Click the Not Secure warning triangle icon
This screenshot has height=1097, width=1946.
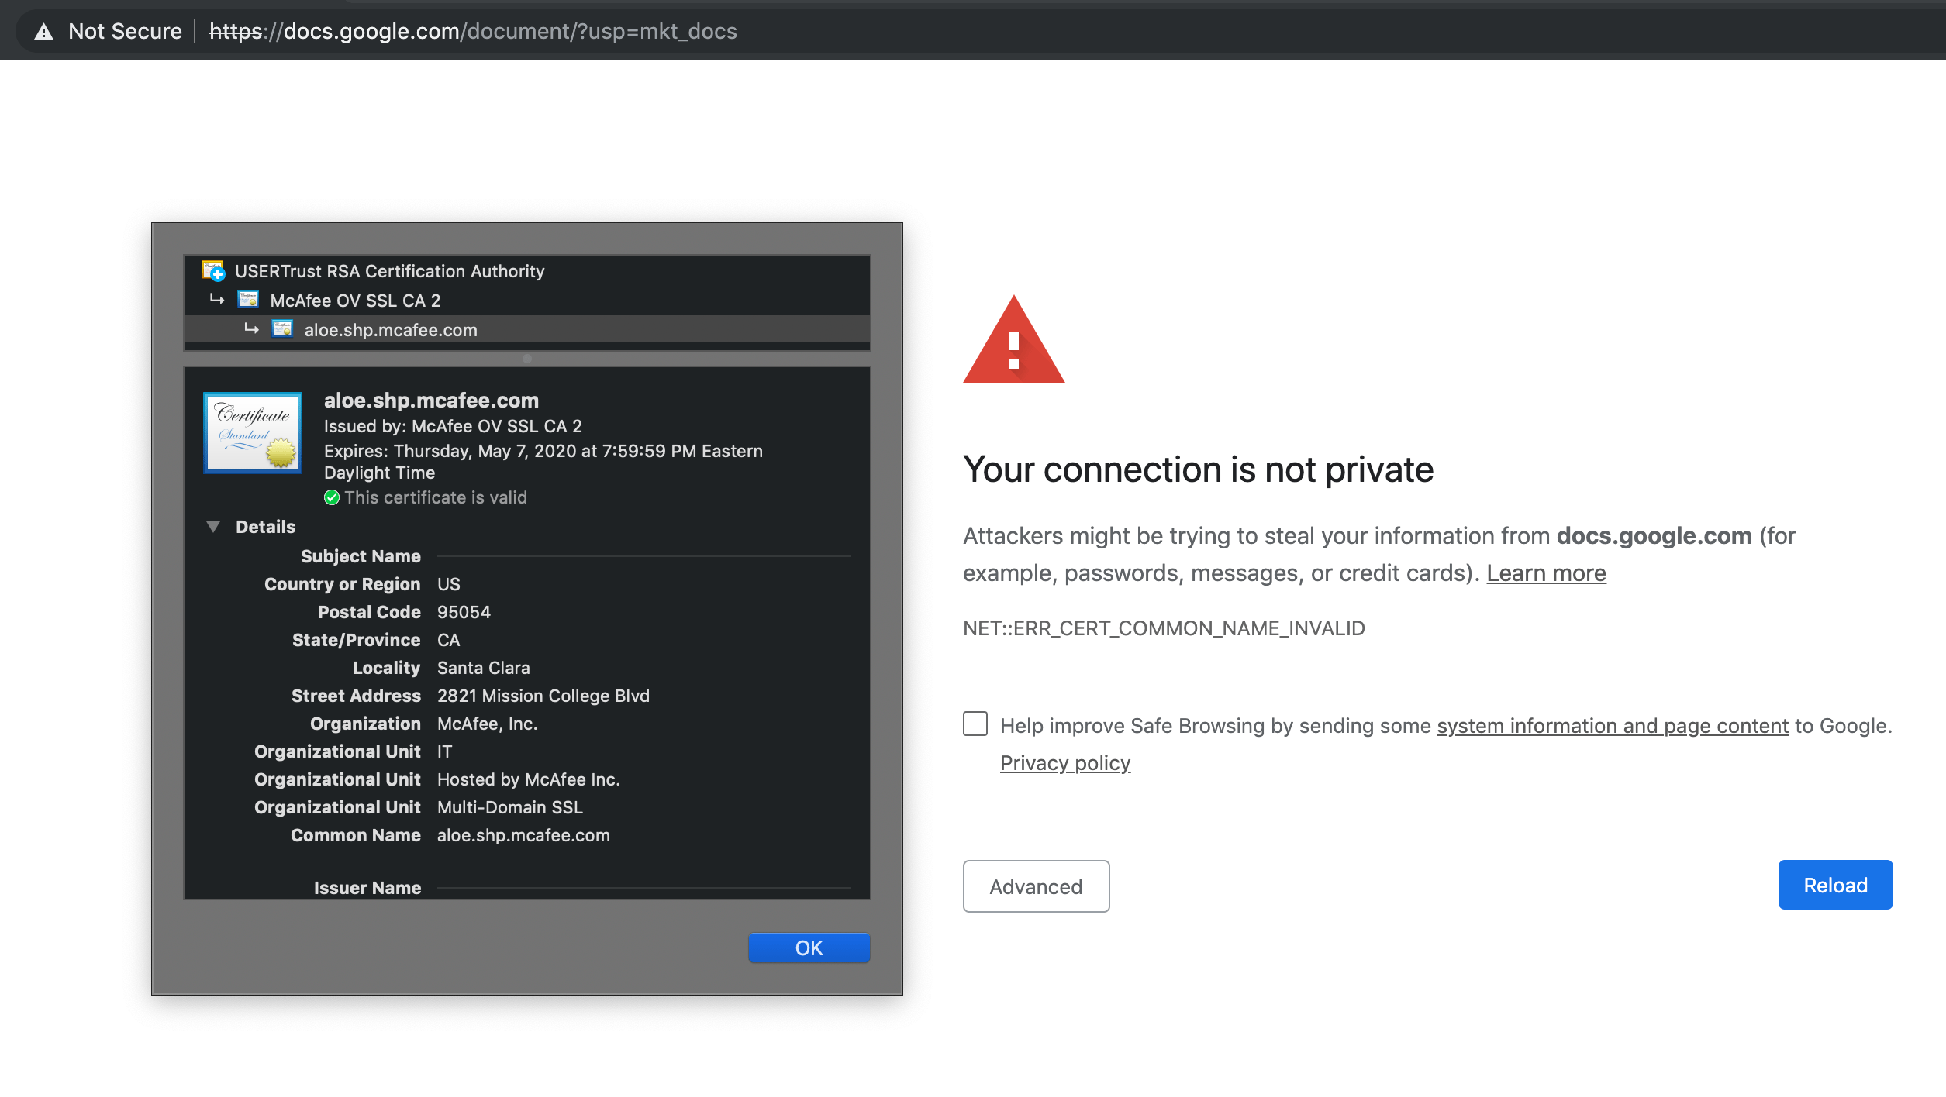[44, 32]
